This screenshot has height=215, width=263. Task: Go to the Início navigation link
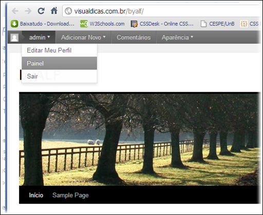pyautogui.click(x=36, y=195)
